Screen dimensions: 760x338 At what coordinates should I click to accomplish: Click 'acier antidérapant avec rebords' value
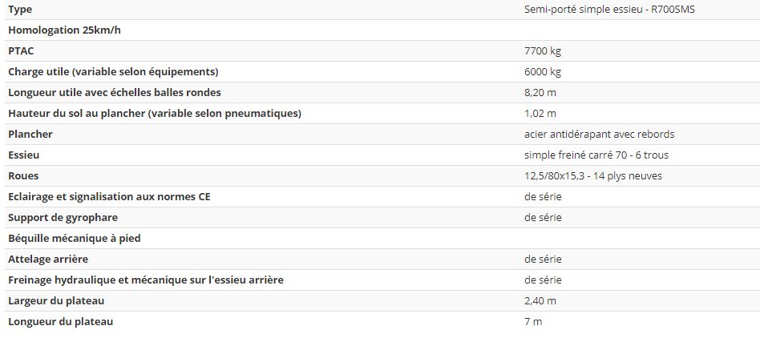600,134
